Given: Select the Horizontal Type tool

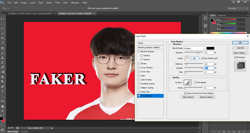Looking at the screenshot, I should [x=3, y=91].
